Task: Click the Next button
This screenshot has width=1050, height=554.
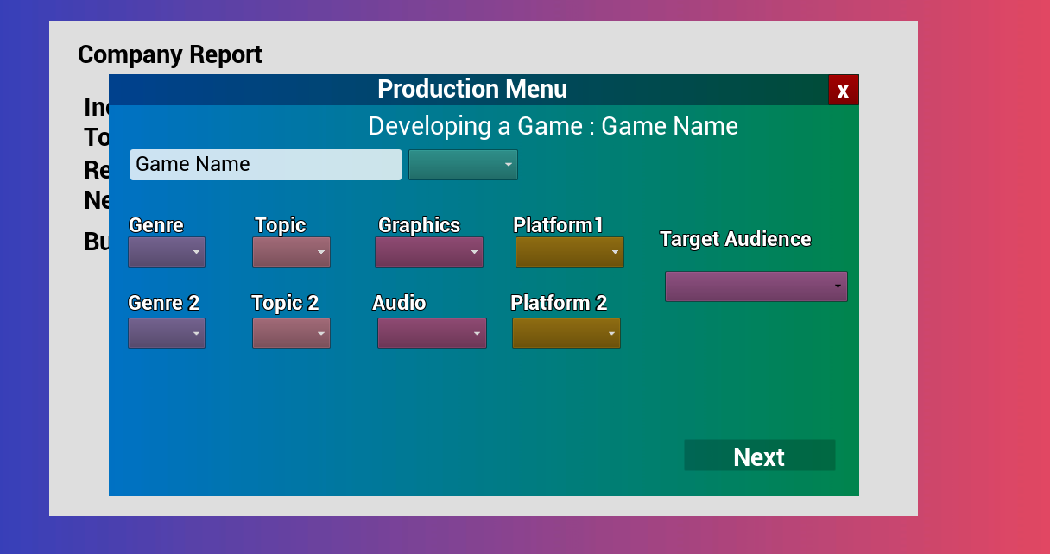Action: click(760, 456)
